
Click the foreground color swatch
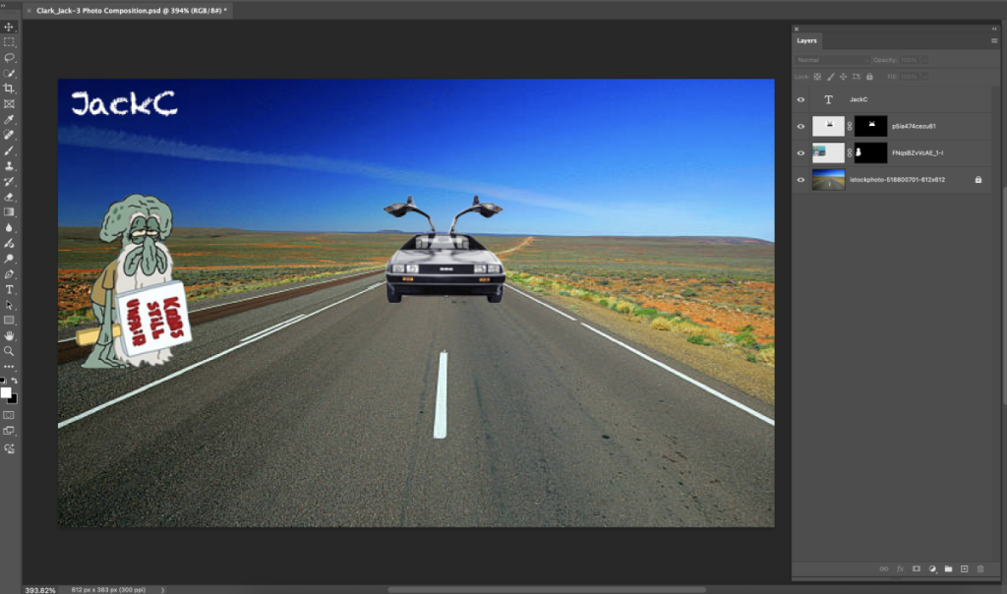5,392
